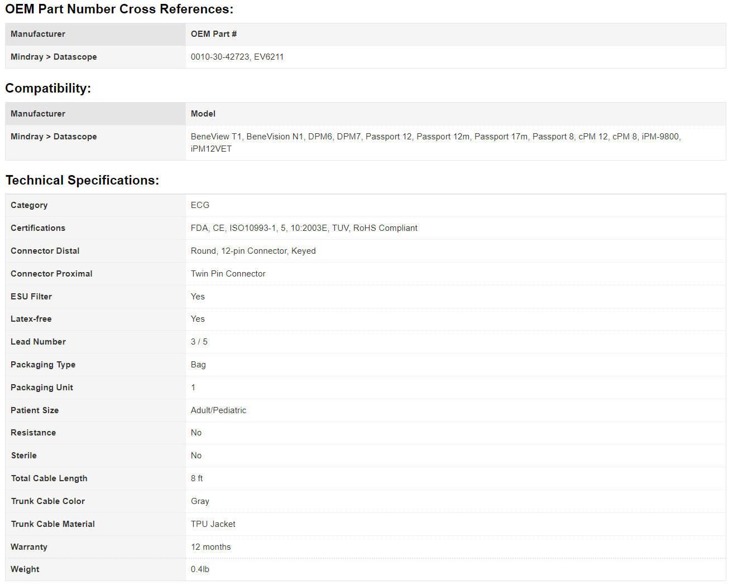Click Manufacturer header in Cross References table
Viewport: 733px width, 586px height.
38,34
